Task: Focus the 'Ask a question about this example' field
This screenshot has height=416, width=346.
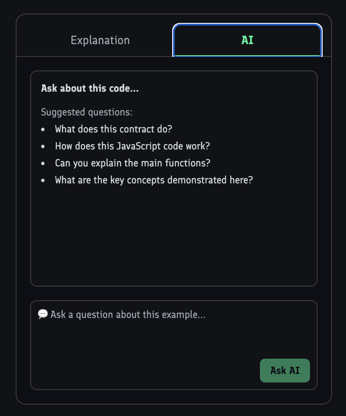Action: click(170, 331)
